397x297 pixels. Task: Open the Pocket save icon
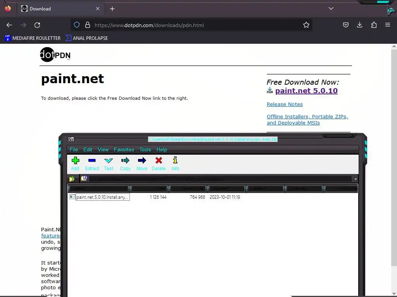click(345, 25)
